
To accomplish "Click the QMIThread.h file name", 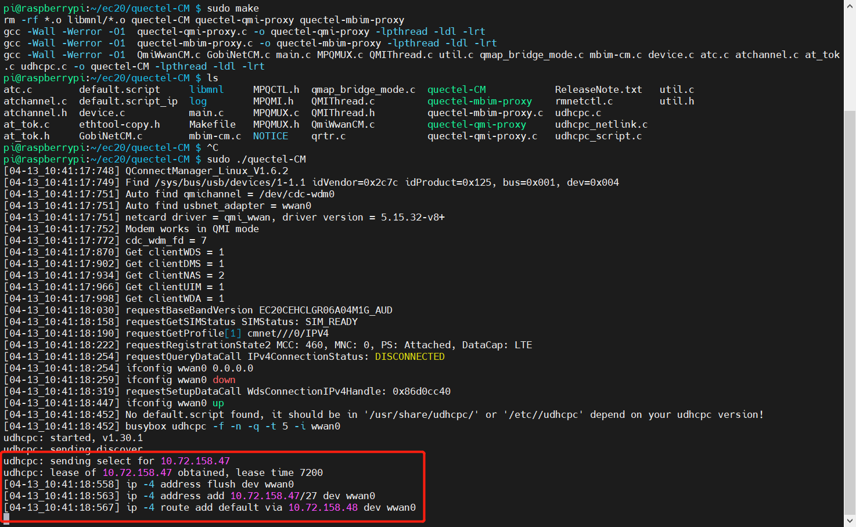I will tap(343, 113).
